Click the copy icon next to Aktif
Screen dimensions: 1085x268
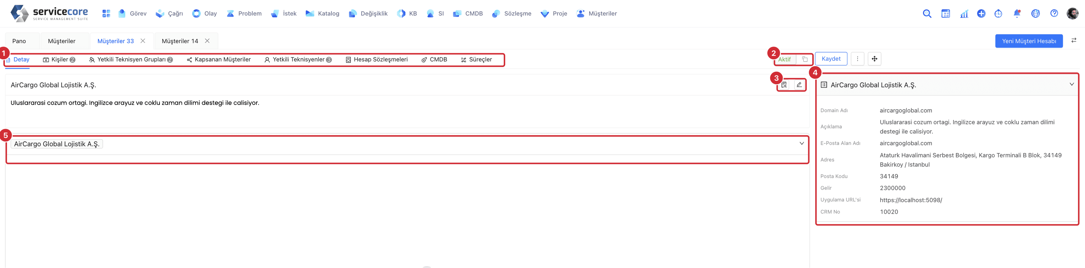(804, 59)
